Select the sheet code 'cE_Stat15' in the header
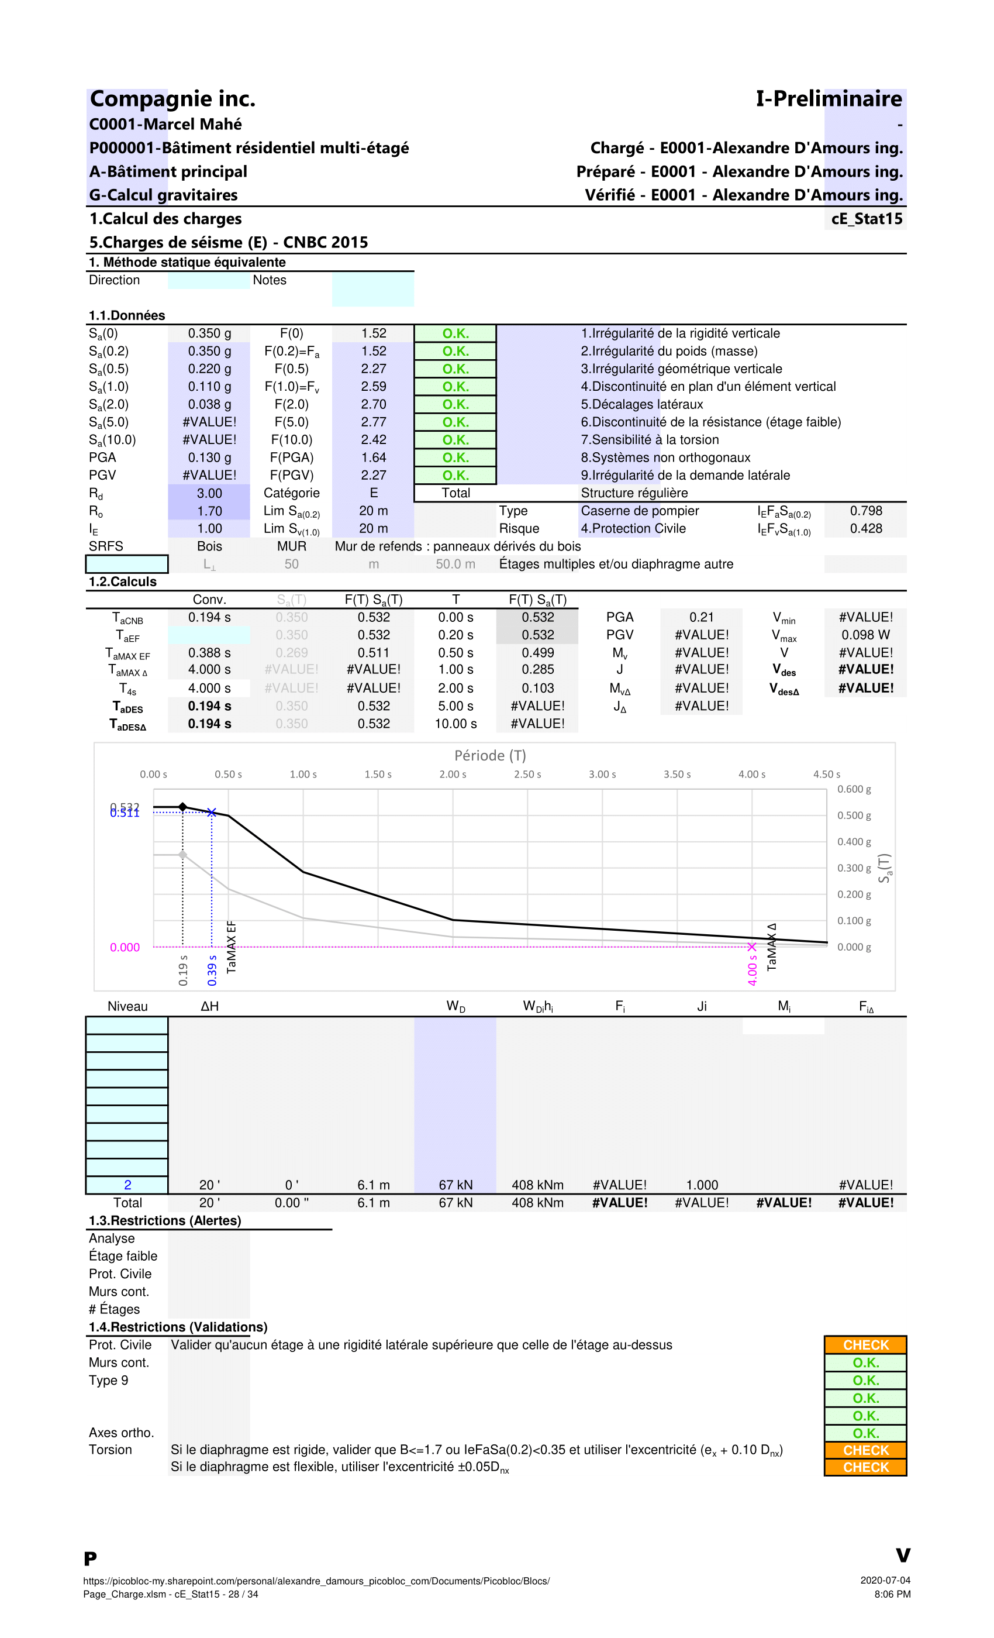The image size is (994, 1638). (x=867, y=219)
